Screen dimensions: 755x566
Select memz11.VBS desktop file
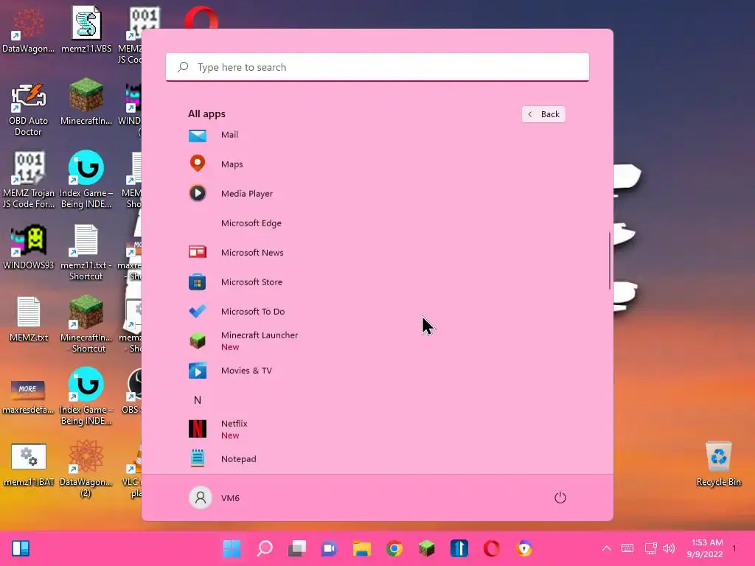click(86, 29)
